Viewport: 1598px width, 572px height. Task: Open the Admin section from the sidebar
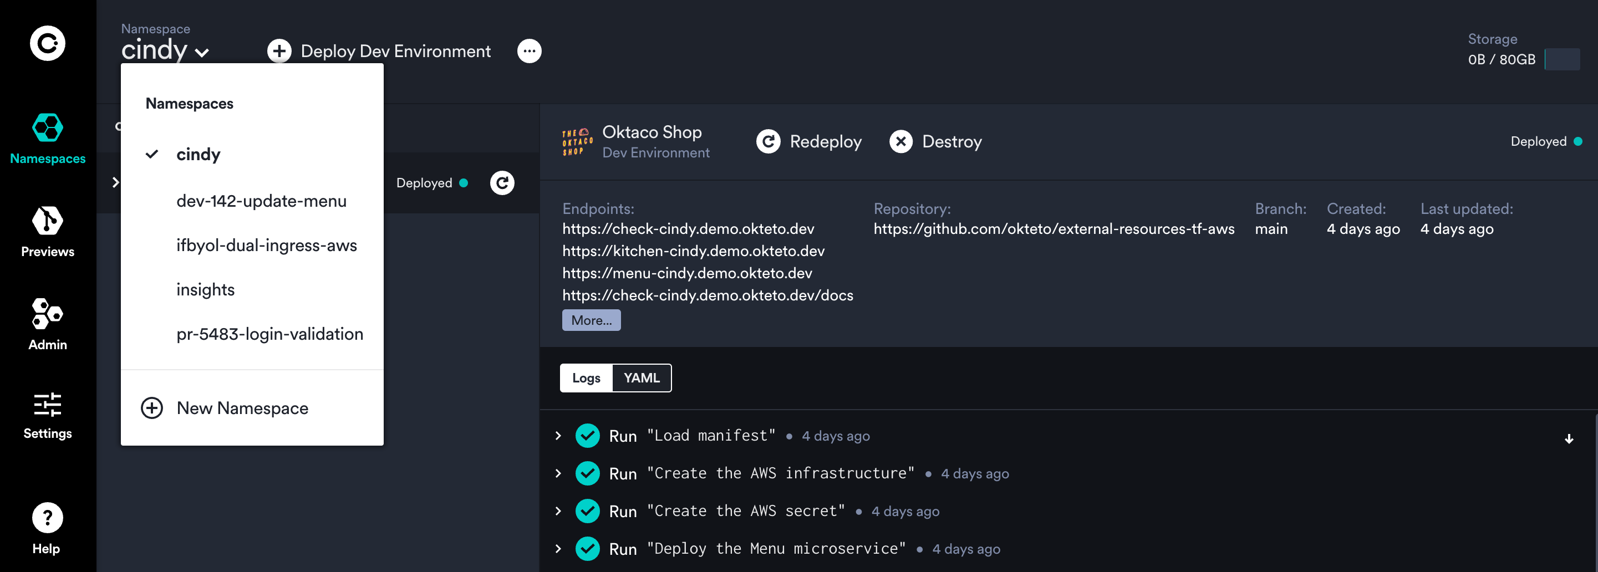pos(47,324)
